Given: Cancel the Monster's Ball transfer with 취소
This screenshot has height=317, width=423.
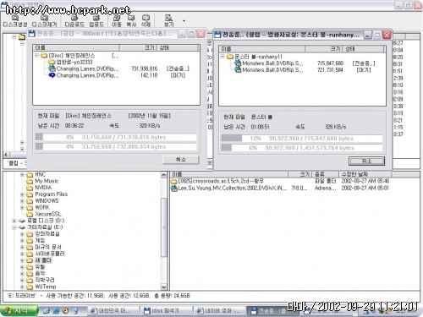Looking at the screenshot, I should tap(366, 161).
